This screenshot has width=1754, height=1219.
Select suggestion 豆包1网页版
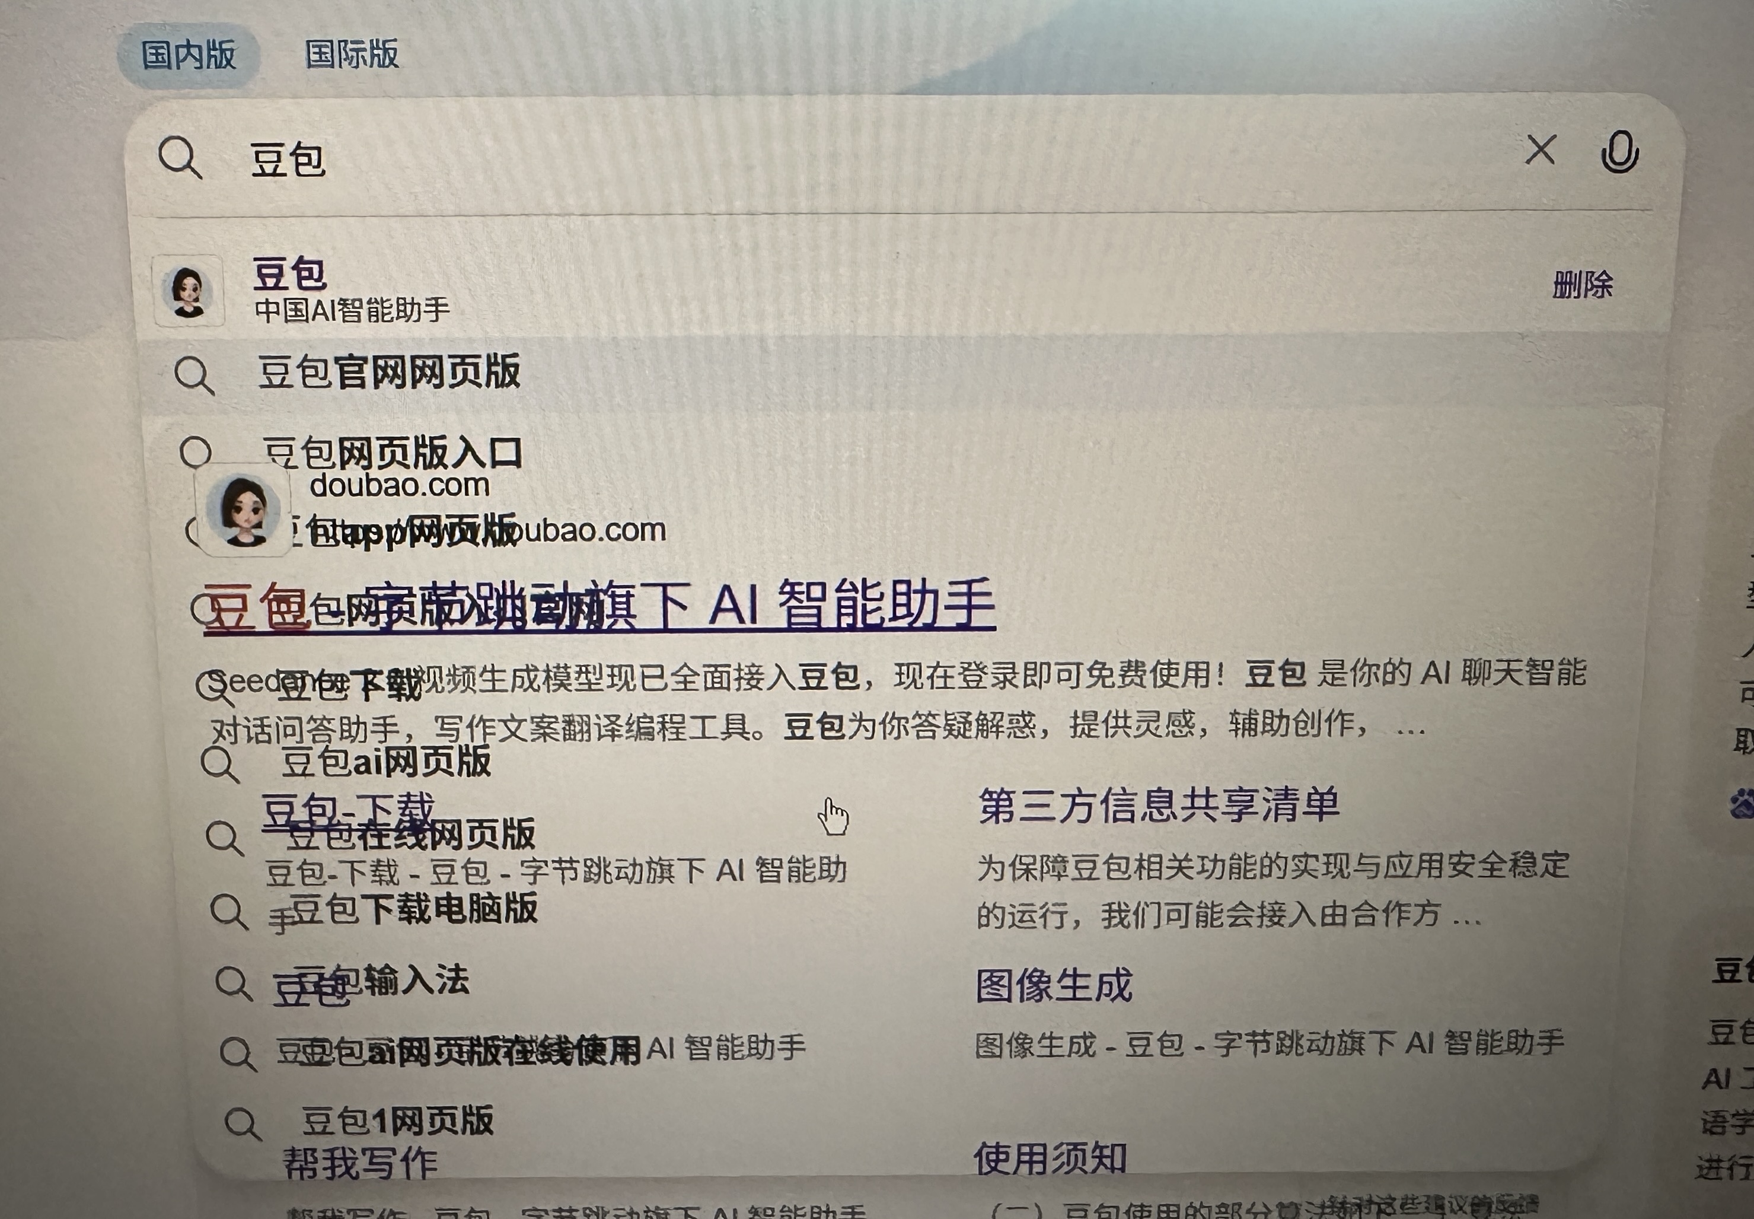point(398,1121)
